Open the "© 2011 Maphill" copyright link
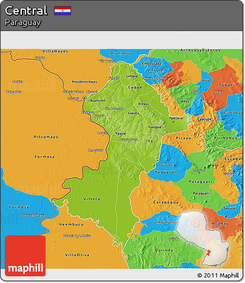 pos(218,275)
